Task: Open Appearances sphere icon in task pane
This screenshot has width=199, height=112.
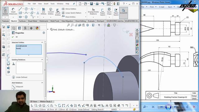Action: 137,45
